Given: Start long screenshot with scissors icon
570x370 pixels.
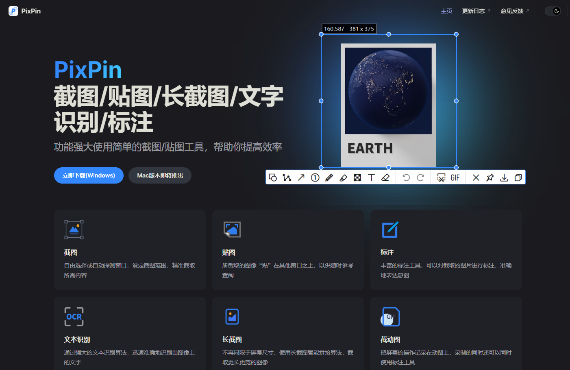Looking at the screenshot, I should click(x=441, y=177).
